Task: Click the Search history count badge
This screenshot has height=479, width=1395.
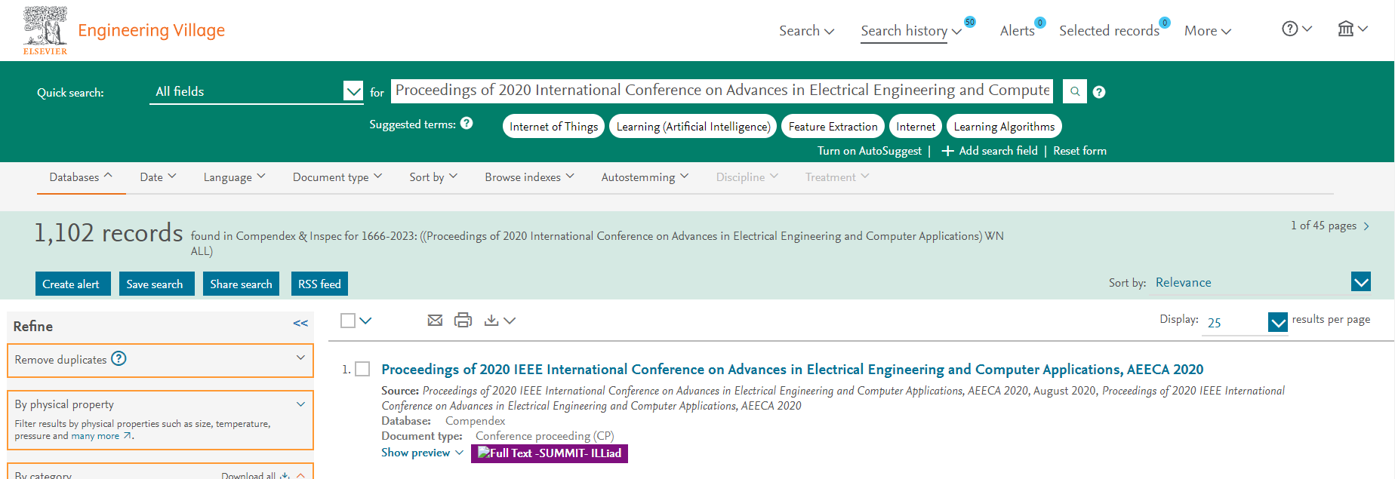Action: [x=970, y=22]
